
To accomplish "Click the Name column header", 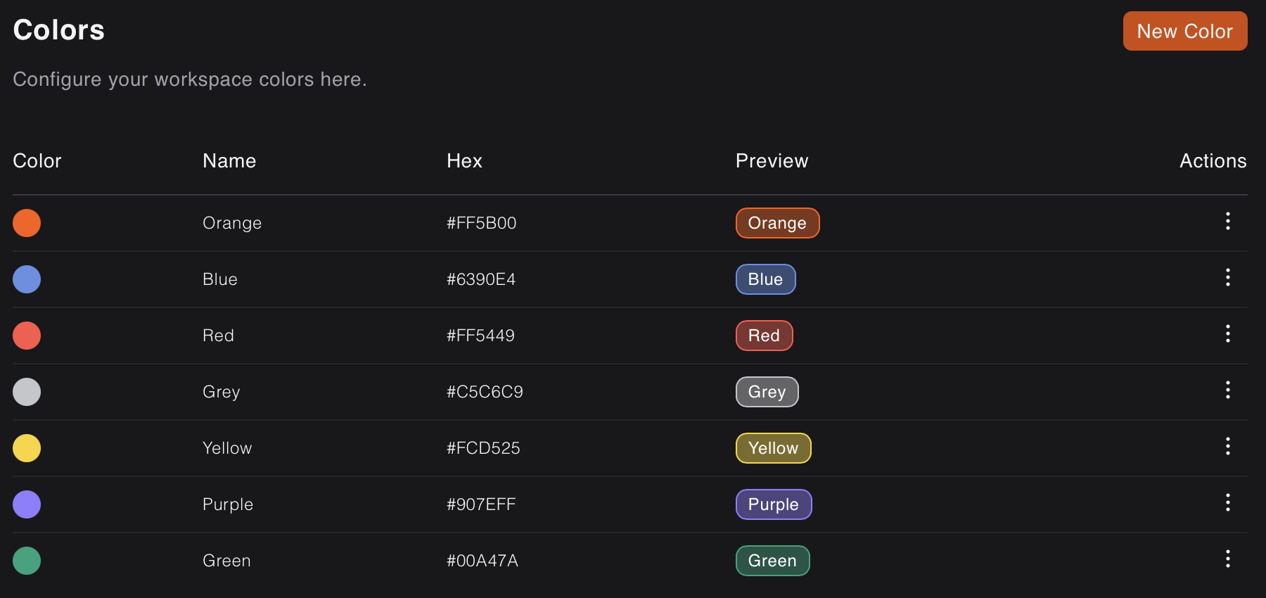I will (229, 161).
